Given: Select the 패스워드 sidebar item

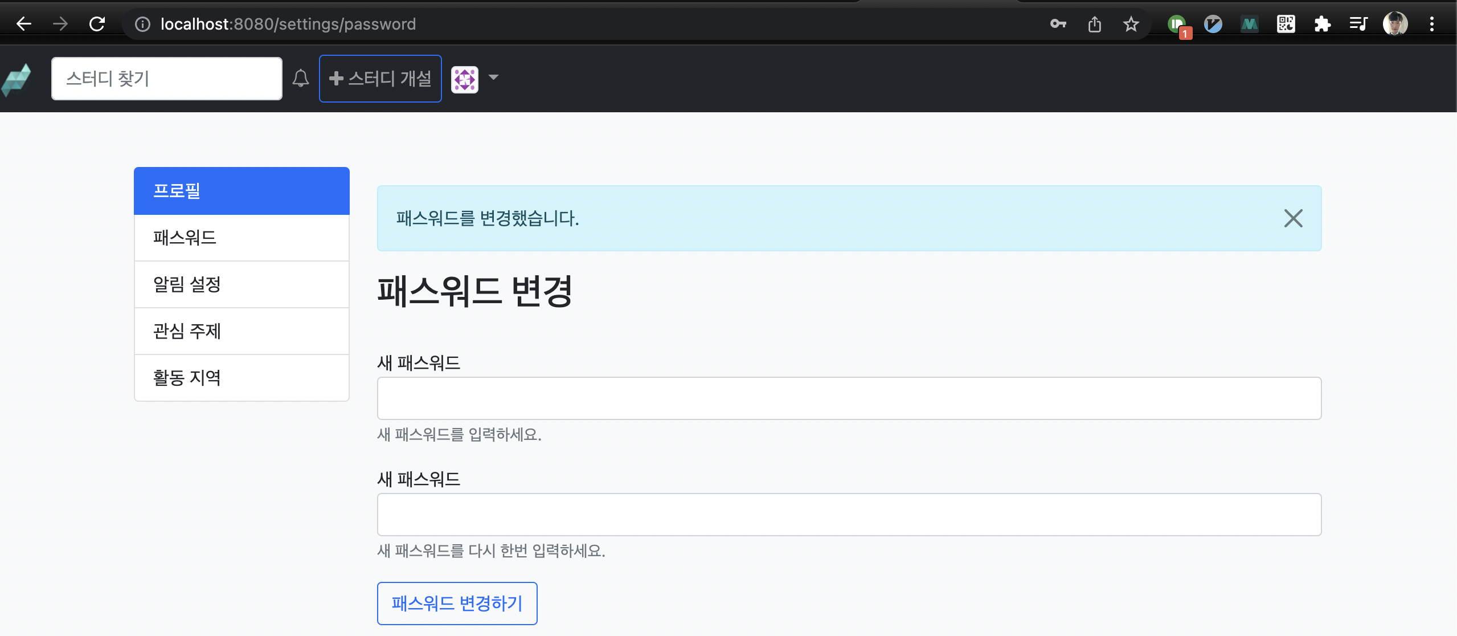Looking at the screenshot, I should point(242,238).
